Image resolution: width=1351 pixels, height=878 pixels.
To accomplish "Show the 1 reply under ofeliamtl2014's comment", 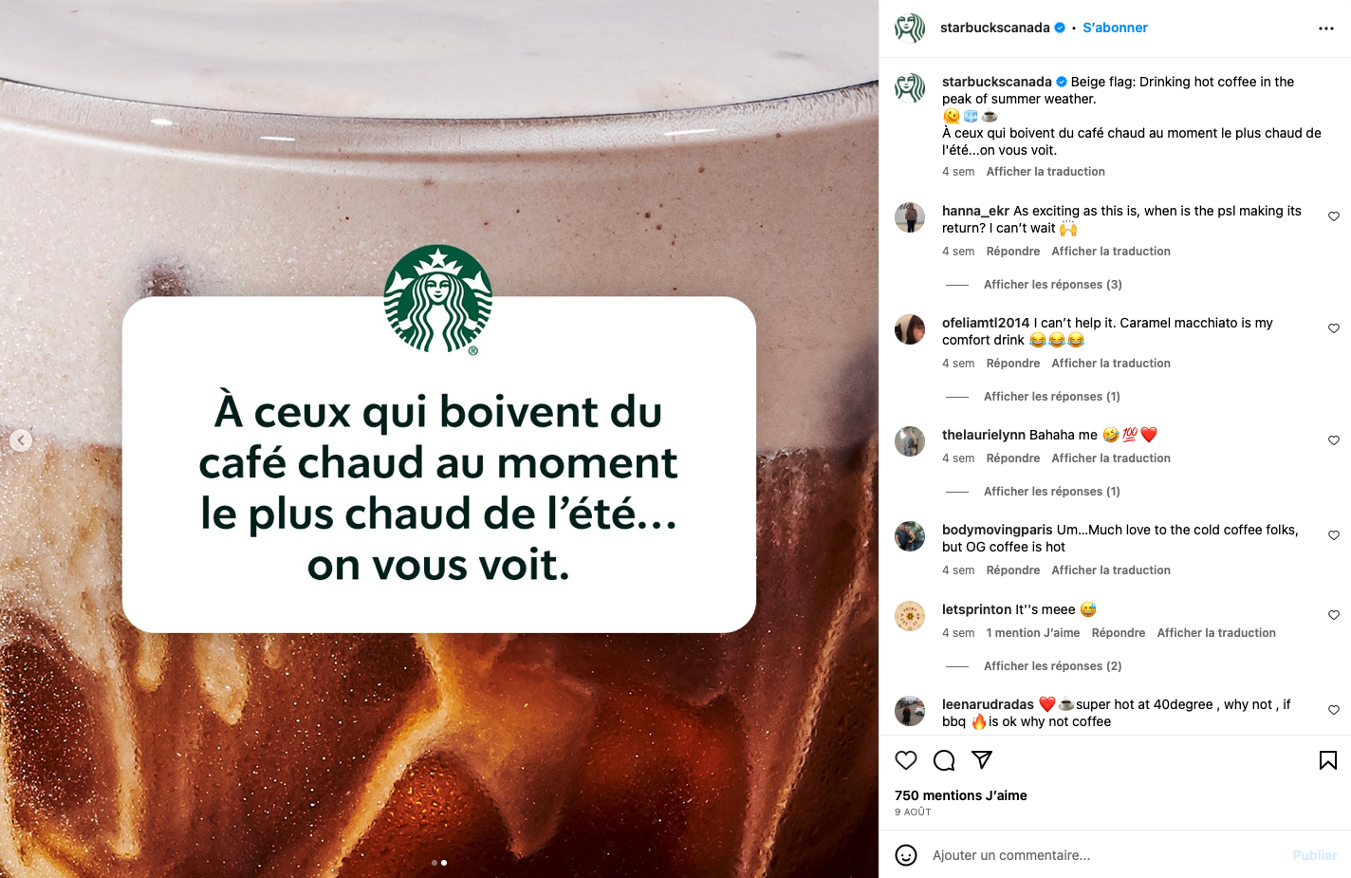I will pyautogui.click(x=1051, y=397).
